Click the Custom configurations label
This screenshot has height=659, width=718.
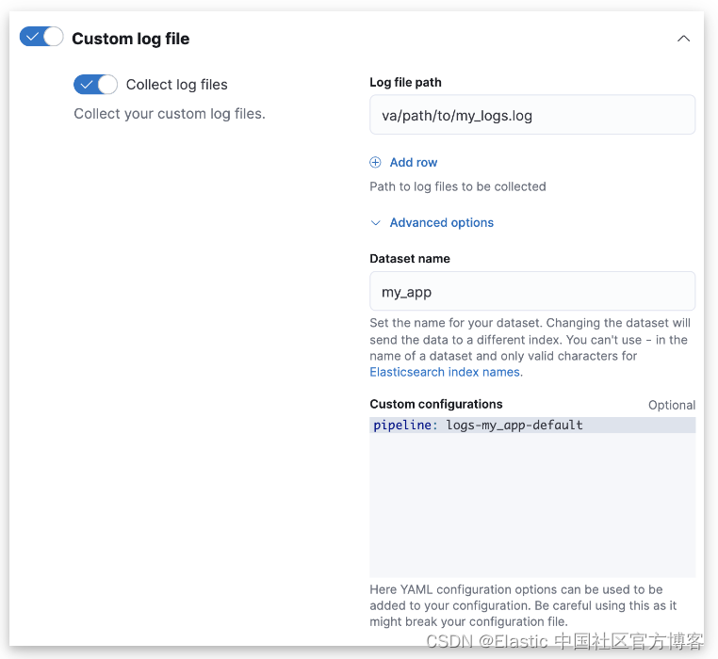pos(436,404)
